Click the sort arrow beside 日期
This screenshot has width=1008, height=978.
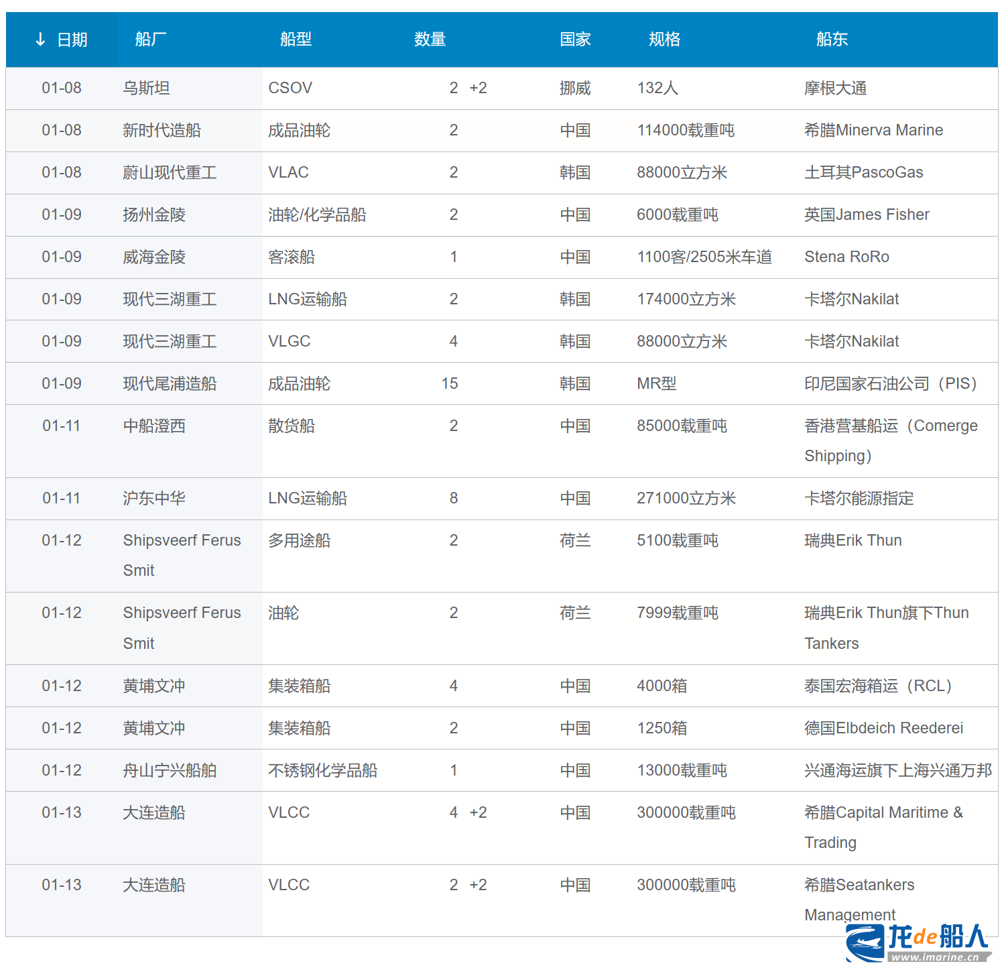pyautogui.click(x=40, y=40)
